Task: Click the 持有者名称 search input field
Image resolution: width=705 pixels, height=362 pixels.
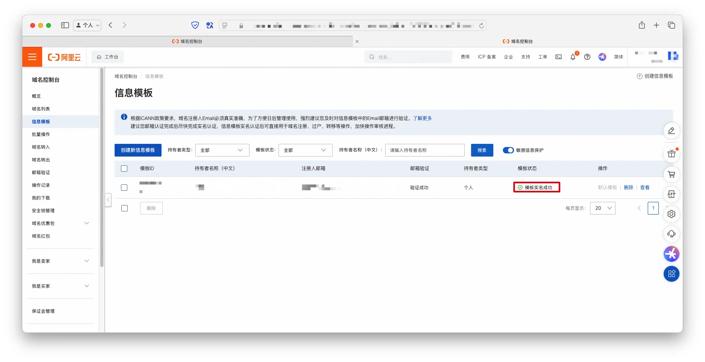Action: [x=425, y=150]
